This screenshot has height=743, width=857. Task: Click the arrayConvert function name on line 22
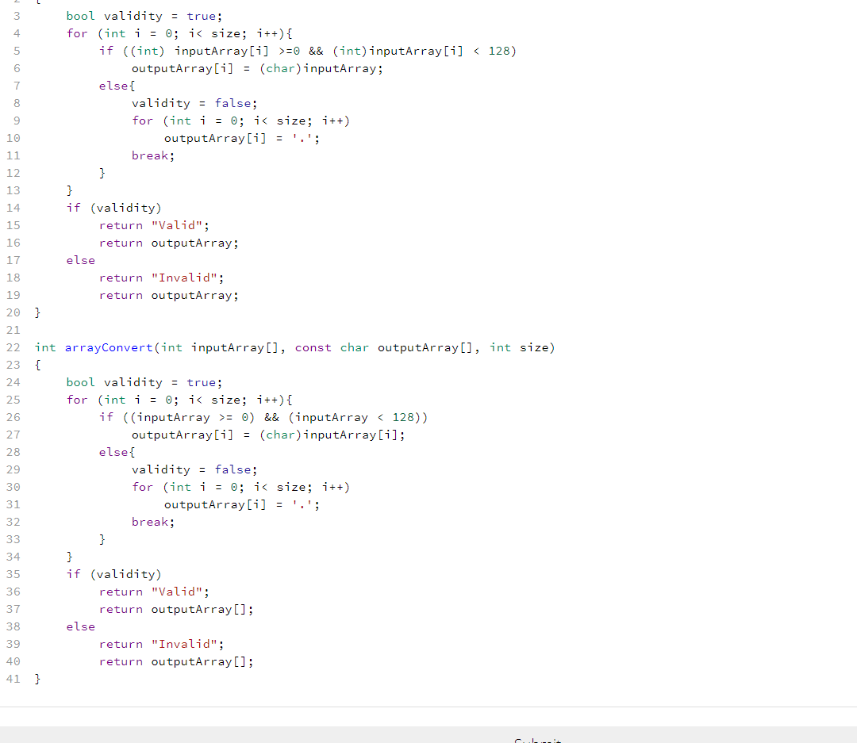tap(109, 347)
